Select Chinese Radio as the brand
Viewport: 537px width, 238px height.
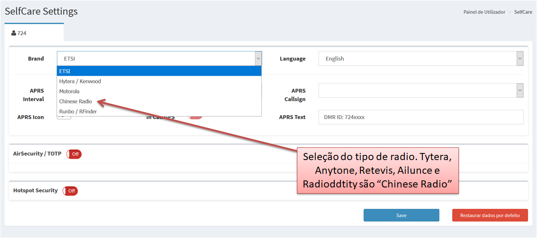[76, 102]
